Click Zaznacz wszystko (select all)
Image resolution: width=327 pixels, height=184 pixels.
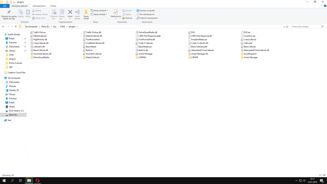[146, 10]
